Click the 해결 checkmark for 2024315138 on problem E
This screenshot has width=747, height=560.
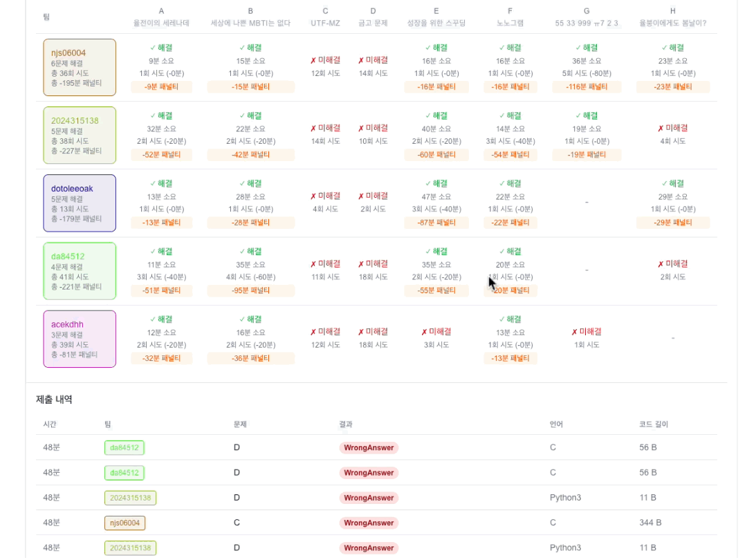[436, 115]
